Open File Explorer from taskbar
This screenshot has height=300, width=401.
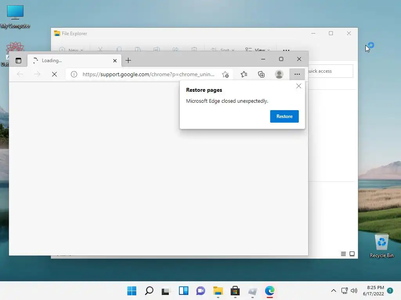218,291
